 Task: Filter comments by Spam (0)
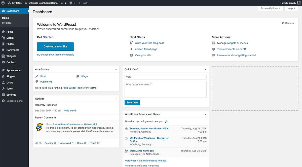[82, 143]
